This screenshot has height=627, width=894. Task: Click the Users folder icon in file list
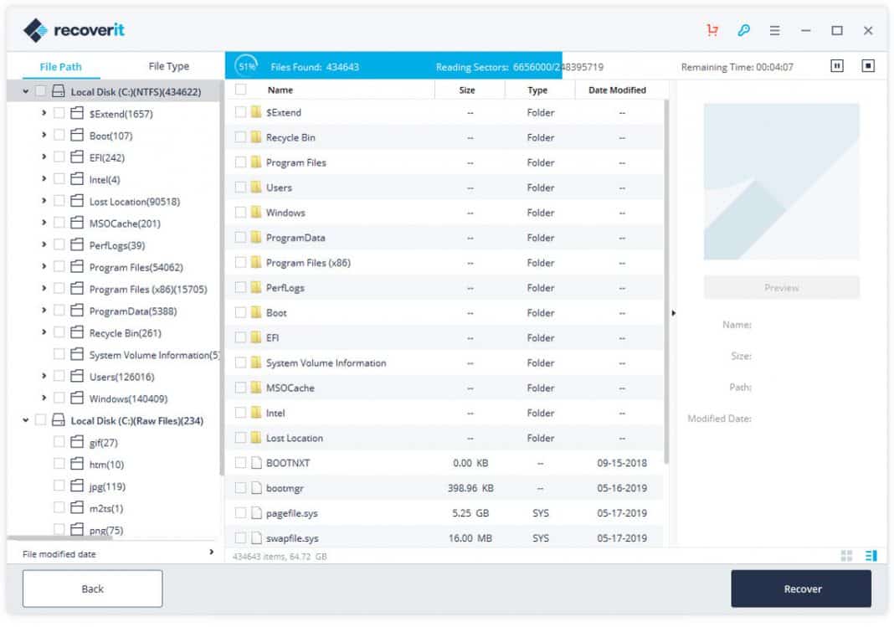coord(256,187)
